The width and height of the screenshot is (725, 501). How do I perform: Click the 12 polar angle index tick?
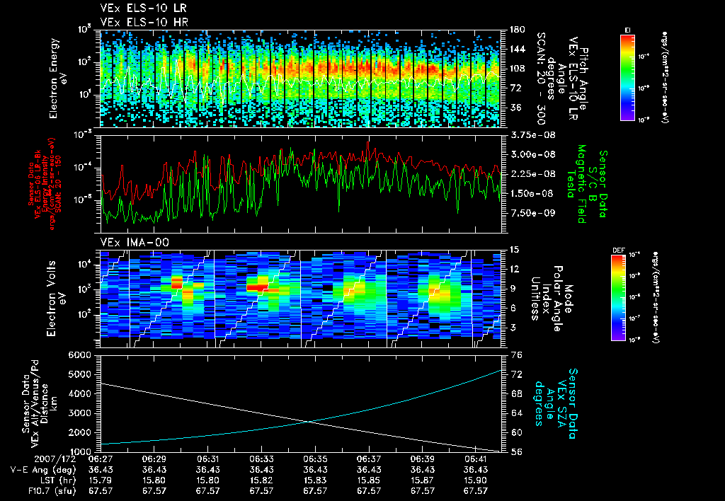tap(514, 269)
